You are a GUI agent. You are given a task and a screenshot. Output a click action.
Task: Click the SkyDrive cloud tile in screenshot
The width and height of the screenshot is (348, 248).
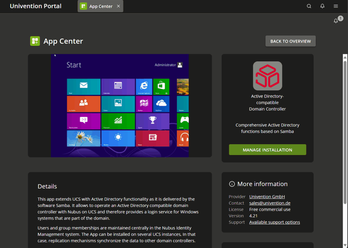click(161, 104)
